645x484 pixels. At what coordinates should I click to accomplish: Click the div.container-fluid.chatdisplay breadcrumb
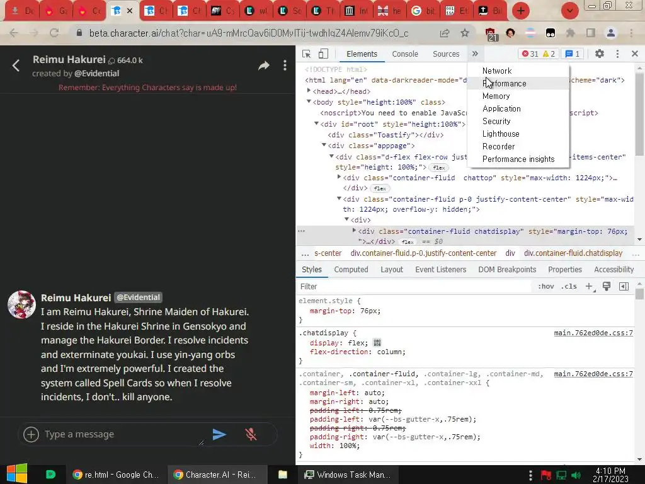573,253
